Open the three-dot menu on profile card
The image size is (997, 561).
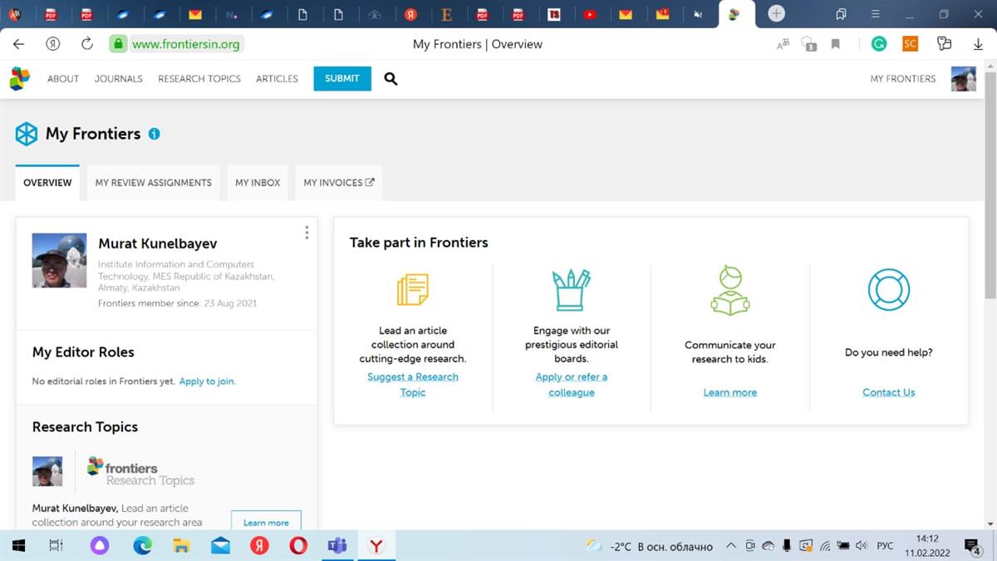(307, 233)
